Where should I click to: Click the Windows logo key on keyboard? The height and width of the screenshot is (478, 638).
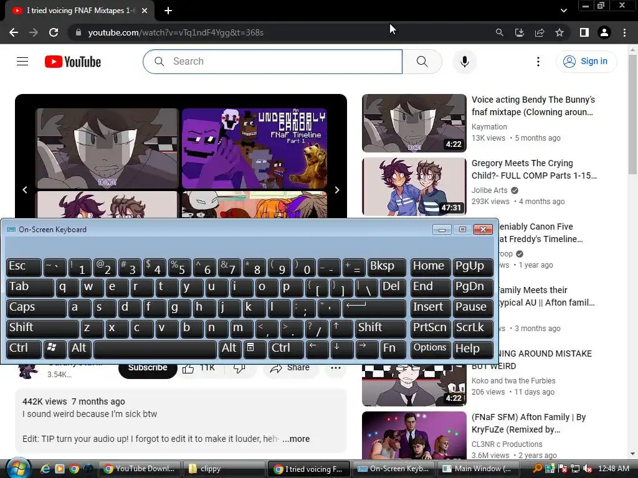(x=55, y=349)
